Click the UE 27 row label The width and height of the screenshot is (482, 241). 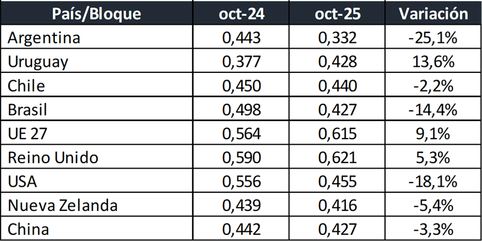[x=28, y=133]
